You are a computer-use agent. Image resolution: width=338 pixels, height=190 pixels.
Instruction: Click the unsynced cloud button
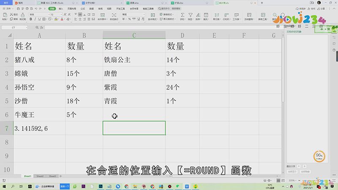[300, 8]
